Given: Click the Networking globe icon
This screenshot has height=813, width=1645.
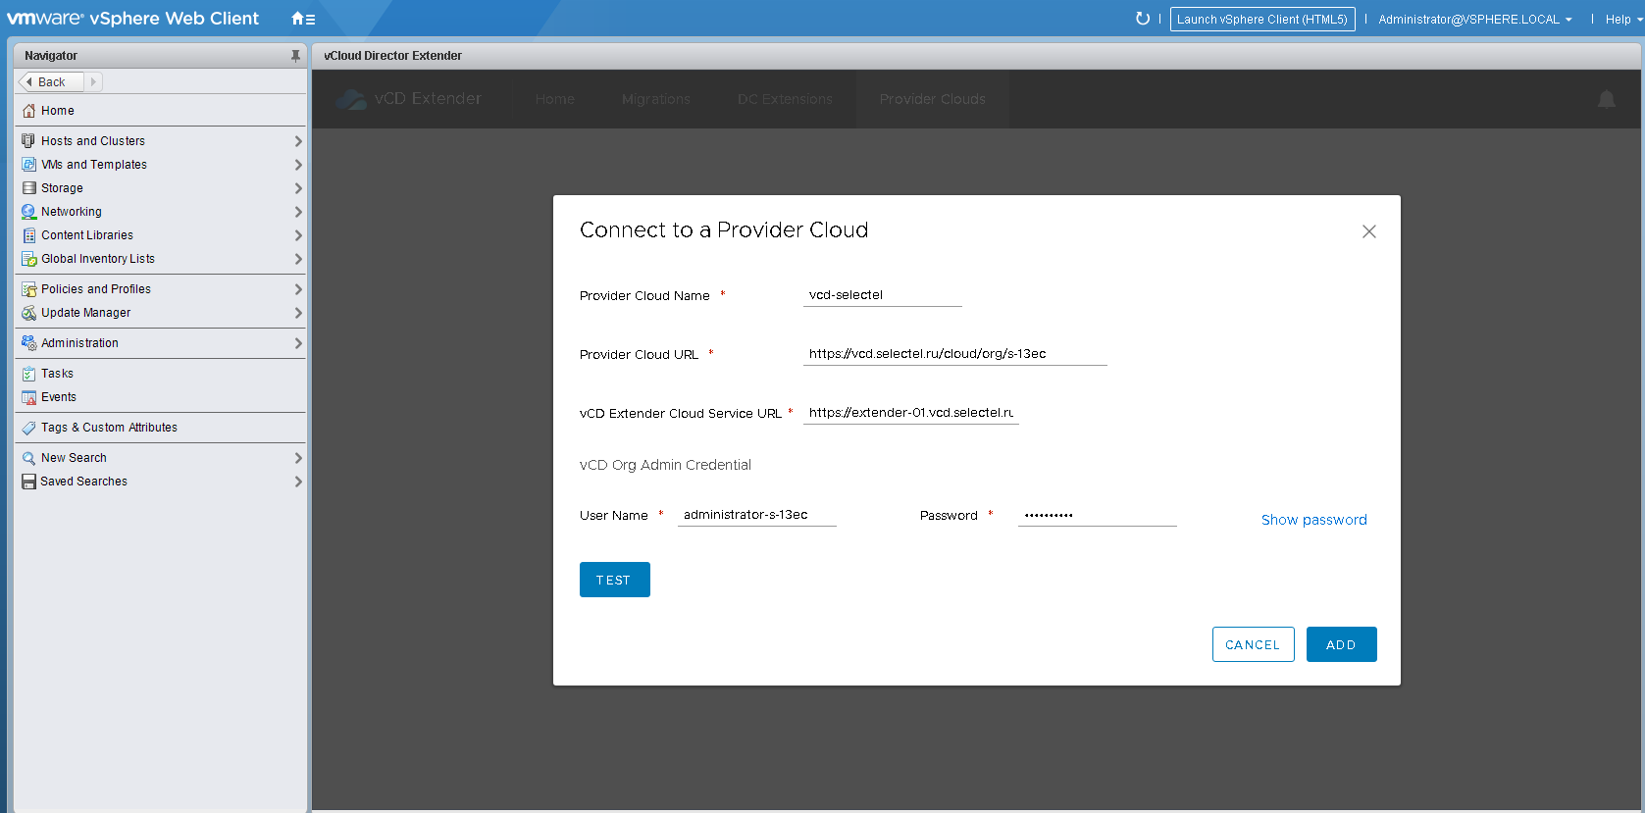Looking at the screenshot, I should (29, 212).
